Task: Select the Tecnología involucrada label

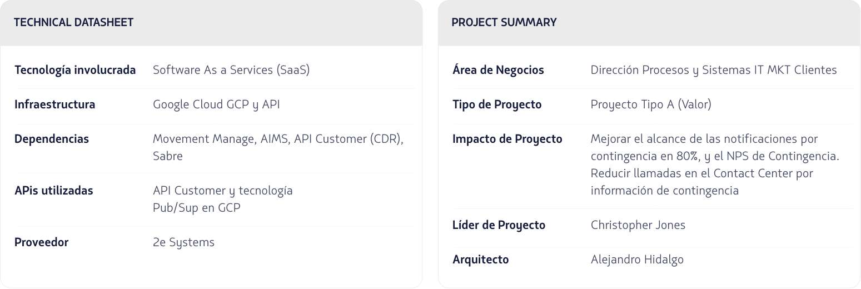Action: (75, 70)
